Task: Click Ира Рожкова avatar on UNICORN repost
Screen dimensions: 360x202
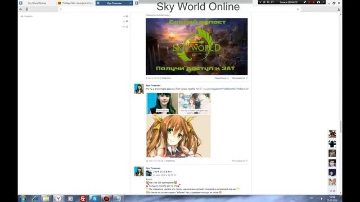Action: click(139, 171)
